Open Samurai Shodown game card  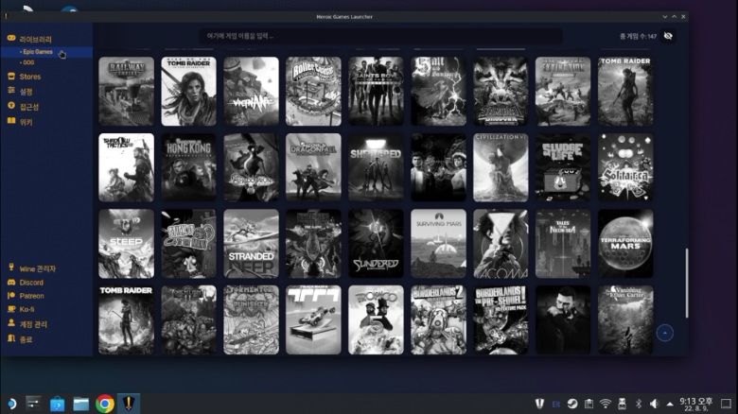501,92
